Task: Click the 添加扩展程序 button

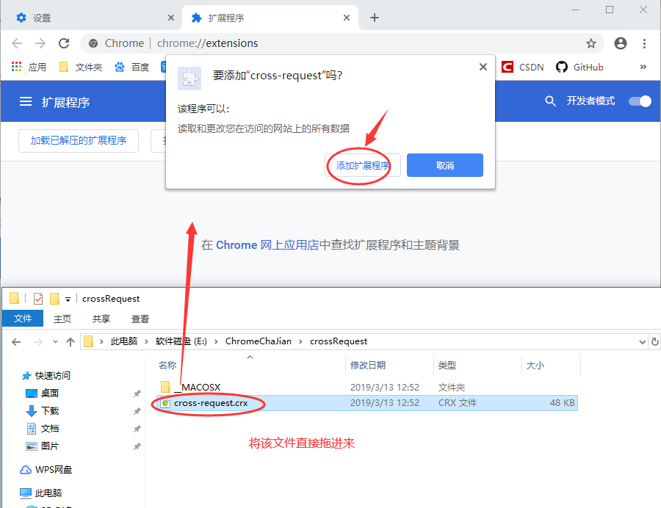Action: (x=361, y=165)
